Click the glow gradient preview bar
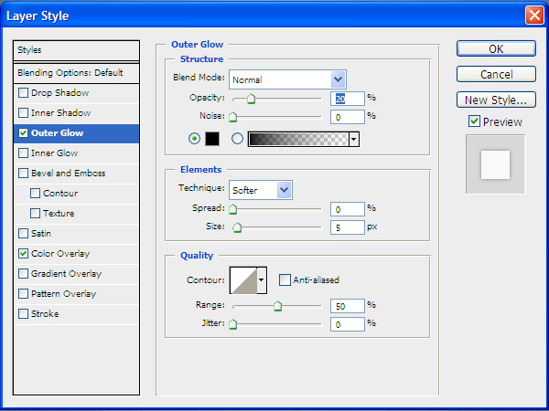Image resolution: width=549 pixels, height=411 pixels. (x=298, y=139)
